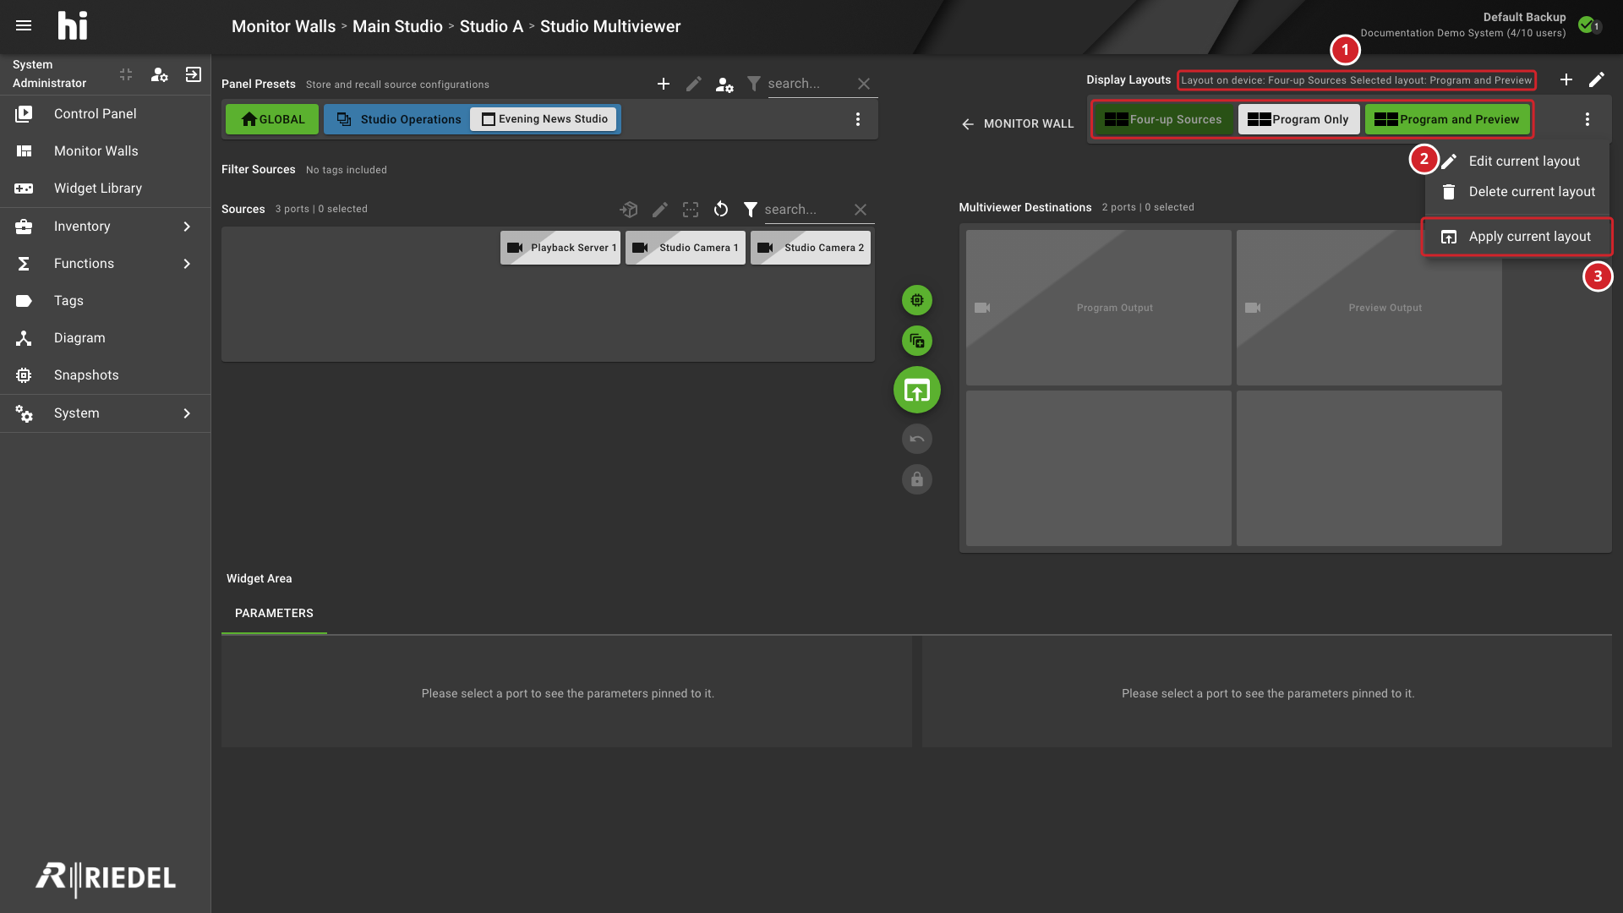
Task: Select the Program Output destination tile
Action: click(x=1099, y=308)
